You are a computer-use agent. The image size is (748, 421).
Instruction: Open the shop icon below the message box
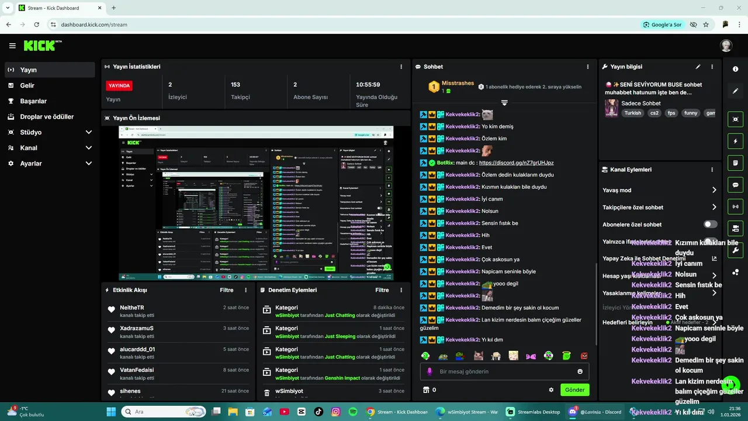426,390
